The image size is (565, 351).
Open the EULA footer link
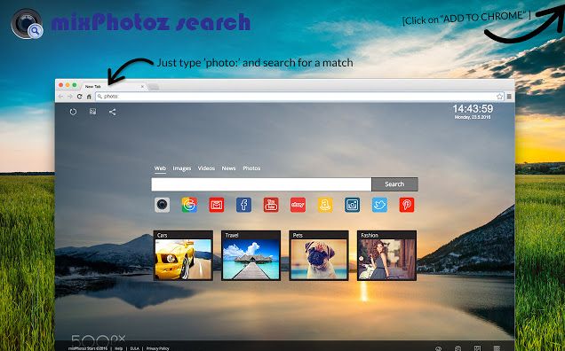[x=134, y=348]
